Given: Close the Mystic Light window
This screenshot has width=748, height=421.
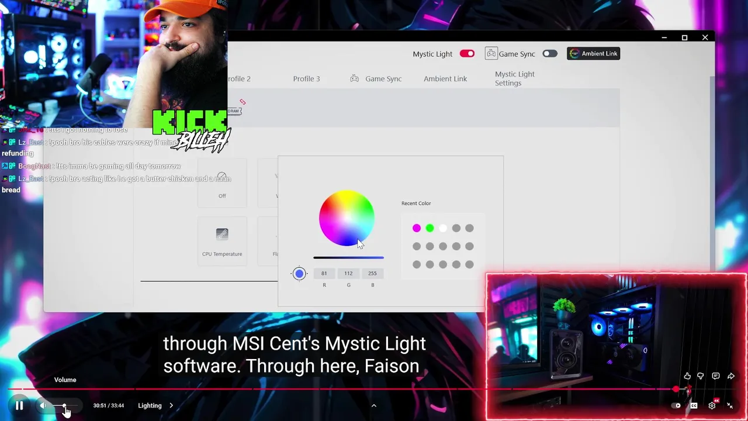Looking at the screenshot, I should tap(705, 37).
